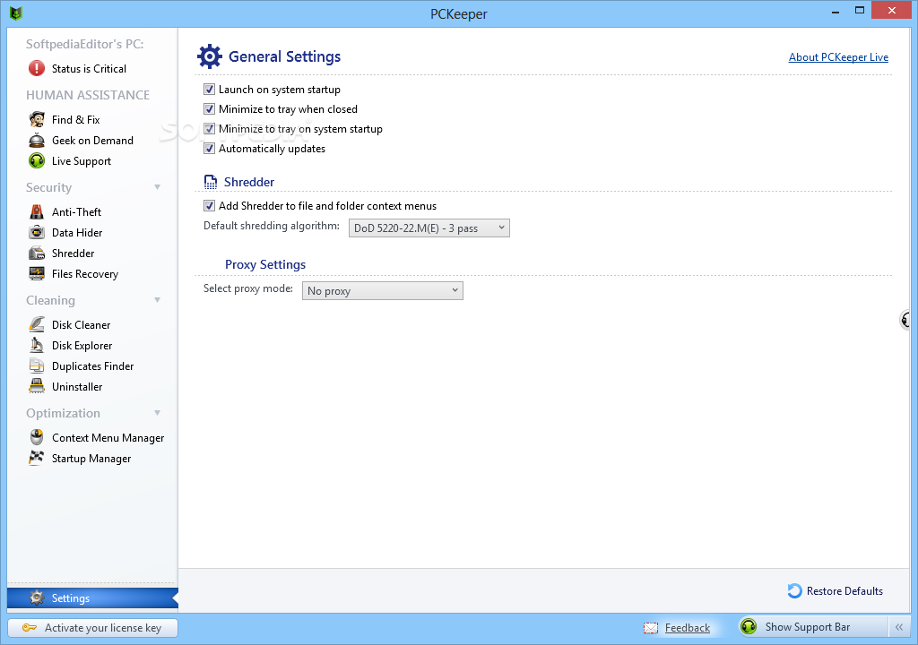Minimize the PCKeeper window
Screen dimensions: 918x645
(x=836, y=11)
